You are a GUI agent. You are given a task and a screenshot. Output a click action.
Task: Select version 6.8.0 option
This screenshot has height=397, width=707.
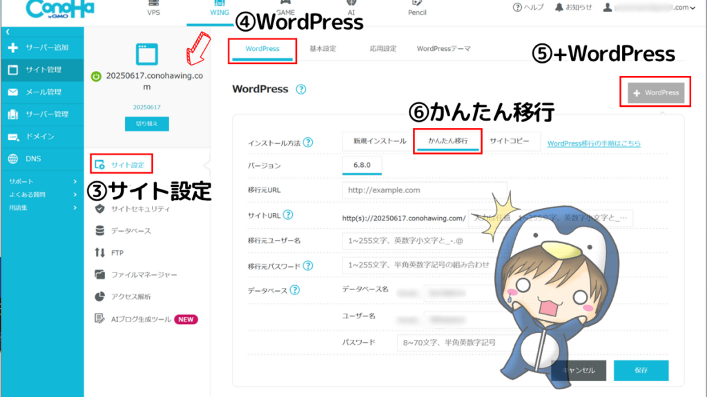coord(362,165)
